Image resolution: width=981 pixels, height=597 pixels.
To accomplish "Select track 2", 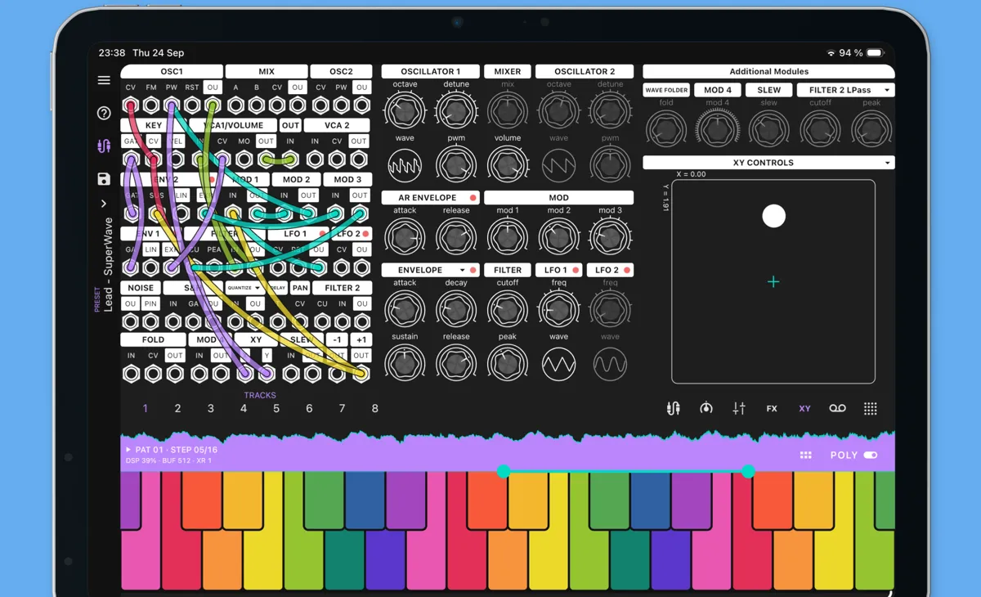I will coord(177,408).
